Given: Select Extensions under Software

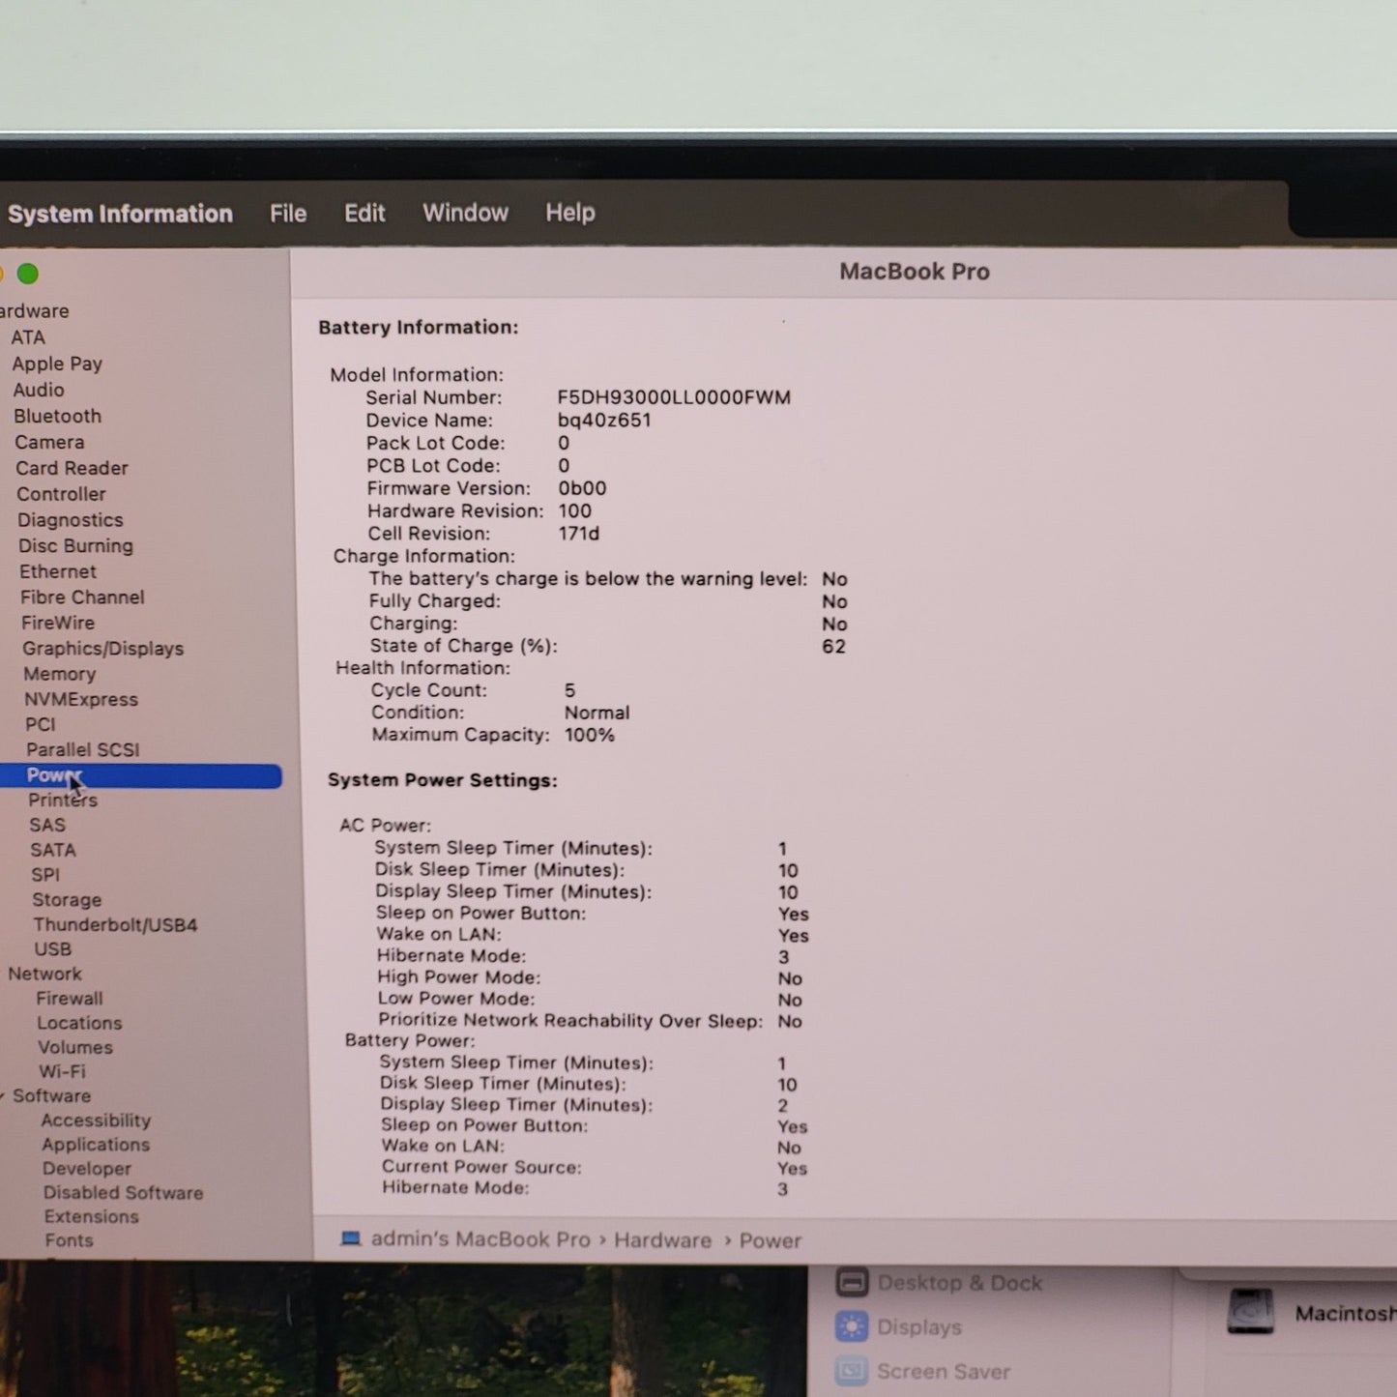Looking at the screenshot, I should coord(92,1216).
